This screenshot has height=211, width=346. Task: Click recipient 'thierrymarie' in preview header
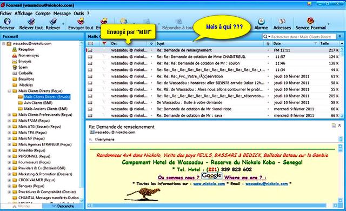tap(104, 140)
